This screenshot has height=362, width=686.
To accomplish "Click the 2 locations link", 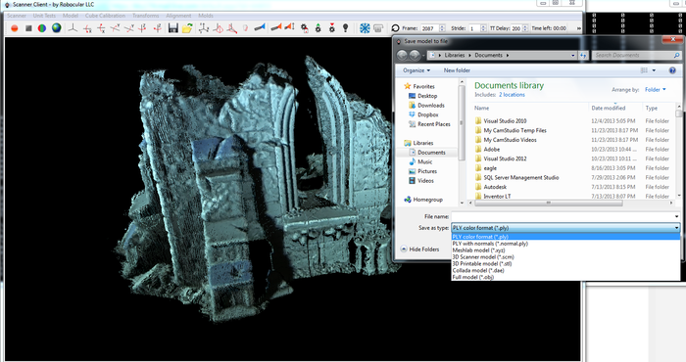I will [512, 95].
